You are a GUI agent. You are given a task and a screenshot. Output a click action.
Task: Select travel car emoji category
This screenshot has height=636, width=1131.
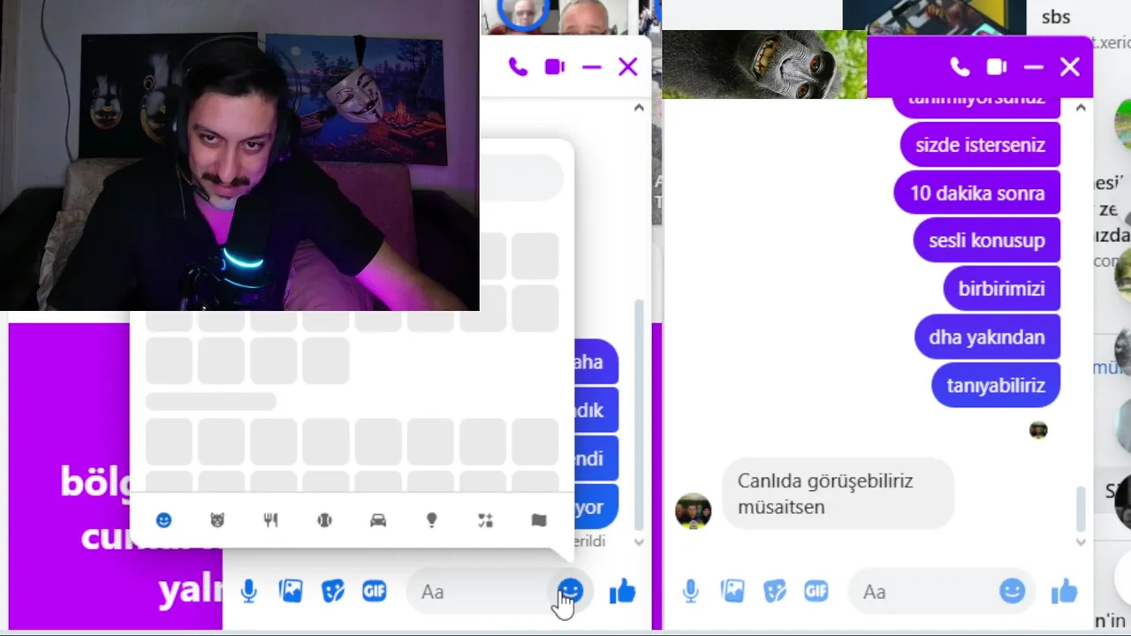(378, 520)
